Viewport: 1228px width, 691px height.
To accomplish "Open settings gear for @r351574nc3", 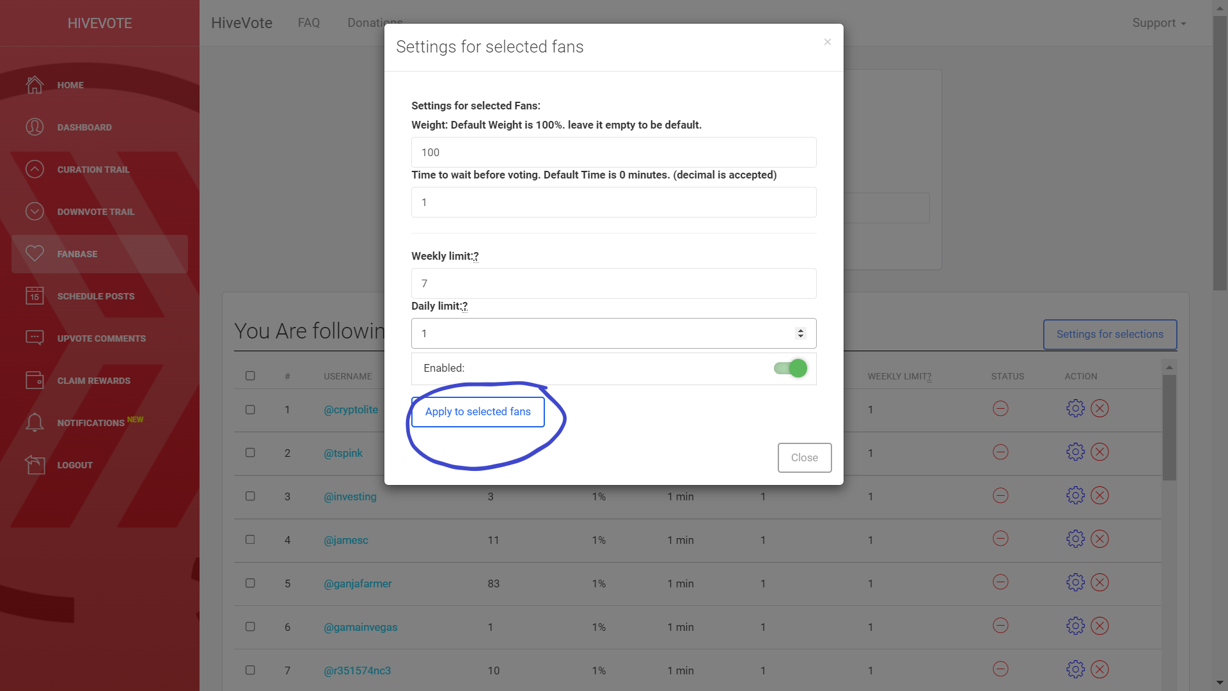I will pos(1075,669).
